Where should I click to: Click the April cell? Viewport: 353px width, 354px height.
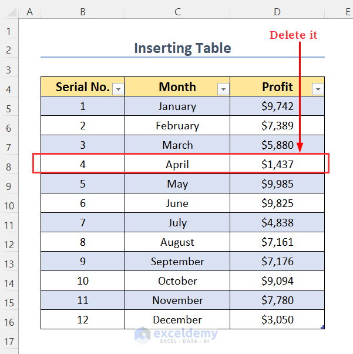click(177, 165)
